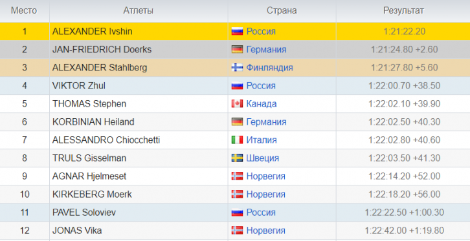Click the German flag beside Jan-Friedrich Doerks

click(237, 49)
